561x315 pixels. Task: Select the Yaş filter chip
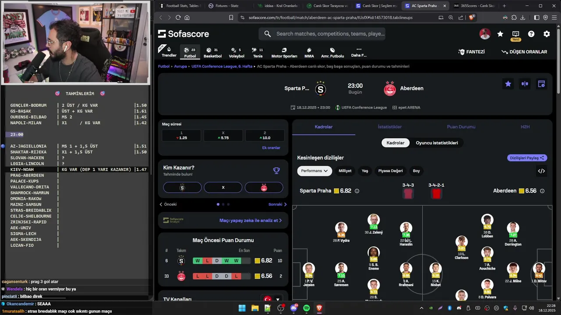[x=365, y=171]
